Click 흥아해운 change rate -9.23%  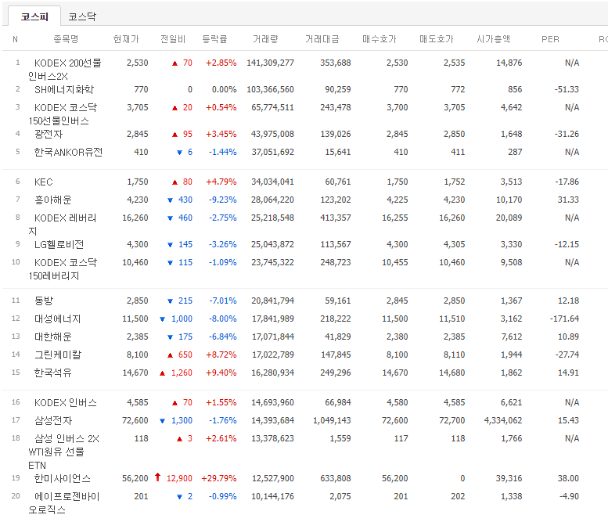(x=222, y=200)
